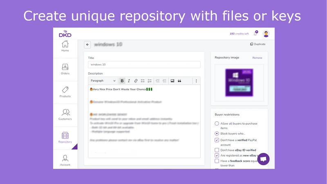Open Account in sidebar
Screen dimensions: 327x184
65,160
